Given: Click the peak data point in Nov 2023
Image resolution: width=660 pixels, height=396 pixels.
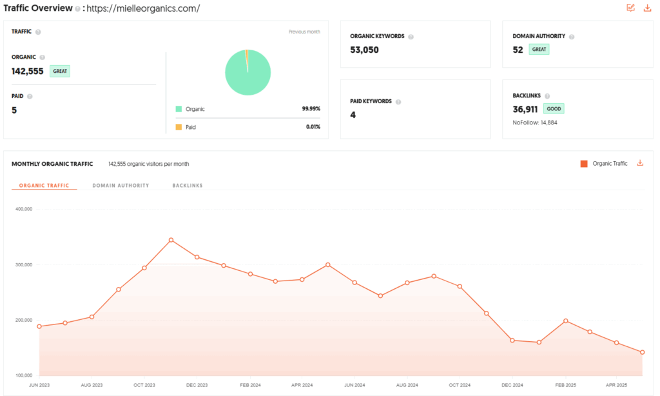Looking at the screenshot, I should pyautogui.click(x=171, y=240).
